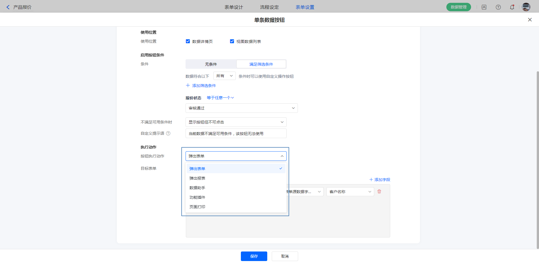Click the back arrow next to 产品报价
Viewport: 539px width, 263px height.
8,7
